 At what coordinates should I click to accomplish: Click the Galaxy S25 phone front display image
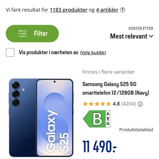[x=55, y=118]
